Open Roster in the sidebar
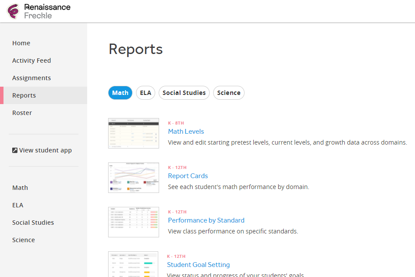 pyautogui.click(x=22, y=113)
